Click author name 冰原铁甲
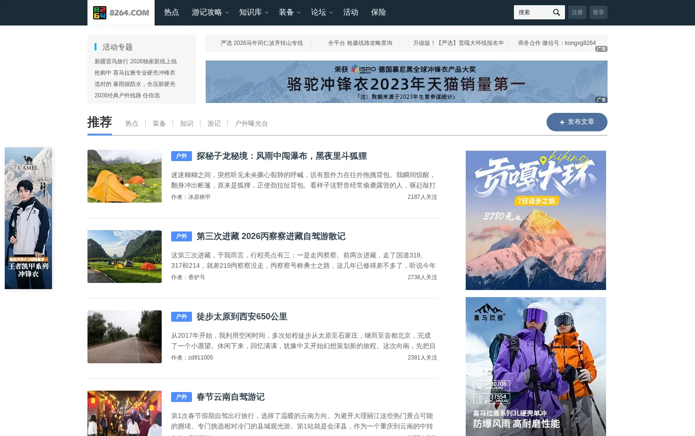Screen dimensions: 695x436 coord(199,197)
